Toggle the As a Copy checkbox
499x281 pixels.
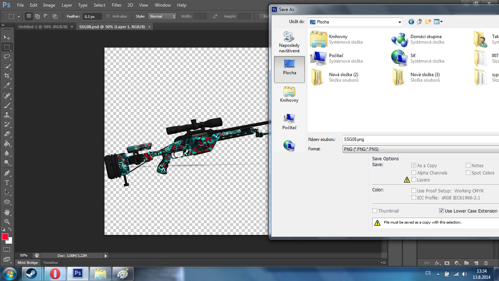click(x=414, y=165)
